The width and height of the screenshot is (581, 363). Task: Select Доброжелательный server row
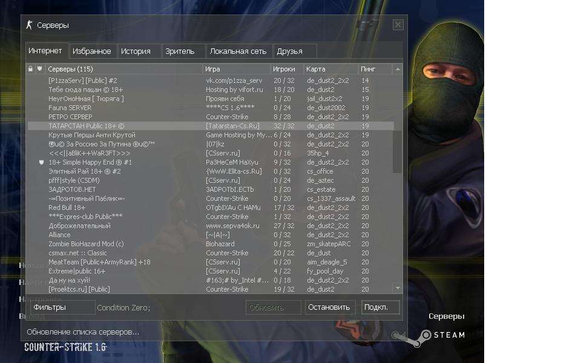click(211, 226)
